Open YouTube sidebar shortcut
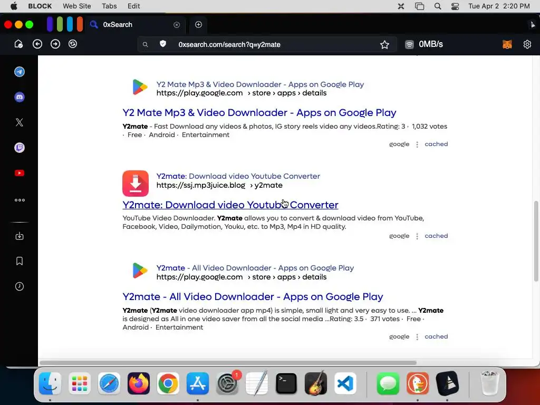The width and height of the screenshot is (540, 405). click(x=20, y=173)
